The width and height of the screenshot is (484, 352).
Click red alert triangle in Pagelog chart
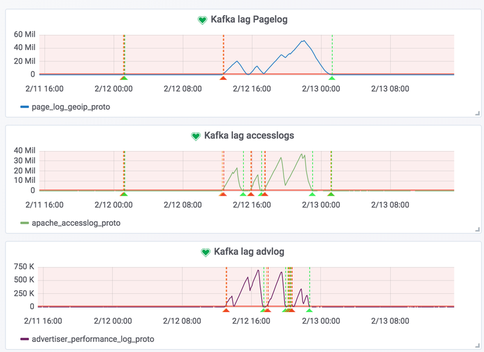coord(223,78)
